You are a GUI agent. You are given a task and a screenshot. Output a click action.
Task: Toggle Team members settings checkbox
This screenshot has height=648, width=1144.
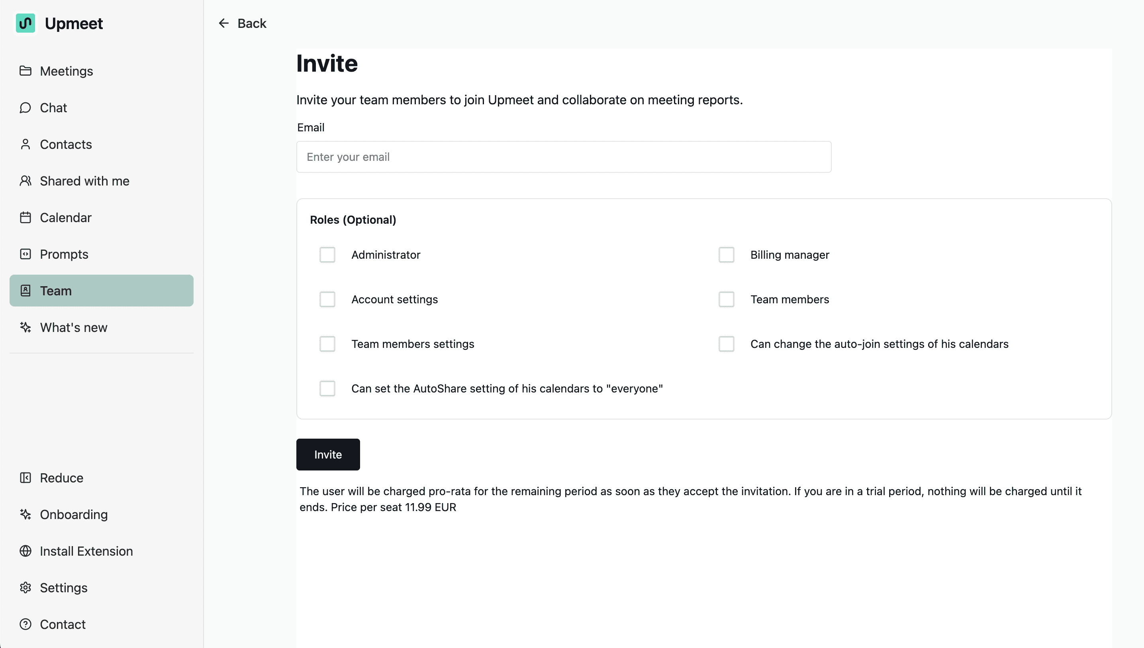pyautogui.click(x=327, y=344)
